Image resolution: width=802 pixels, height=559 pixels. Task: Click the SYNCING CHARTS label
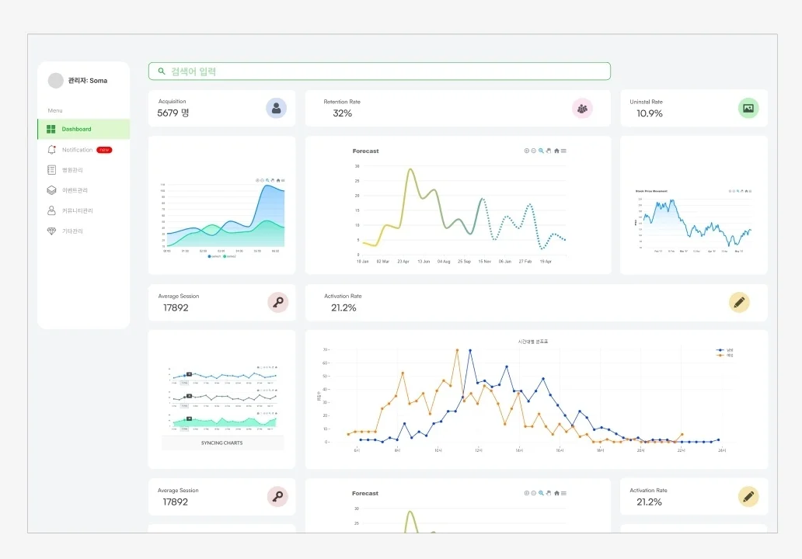(222, 443)
